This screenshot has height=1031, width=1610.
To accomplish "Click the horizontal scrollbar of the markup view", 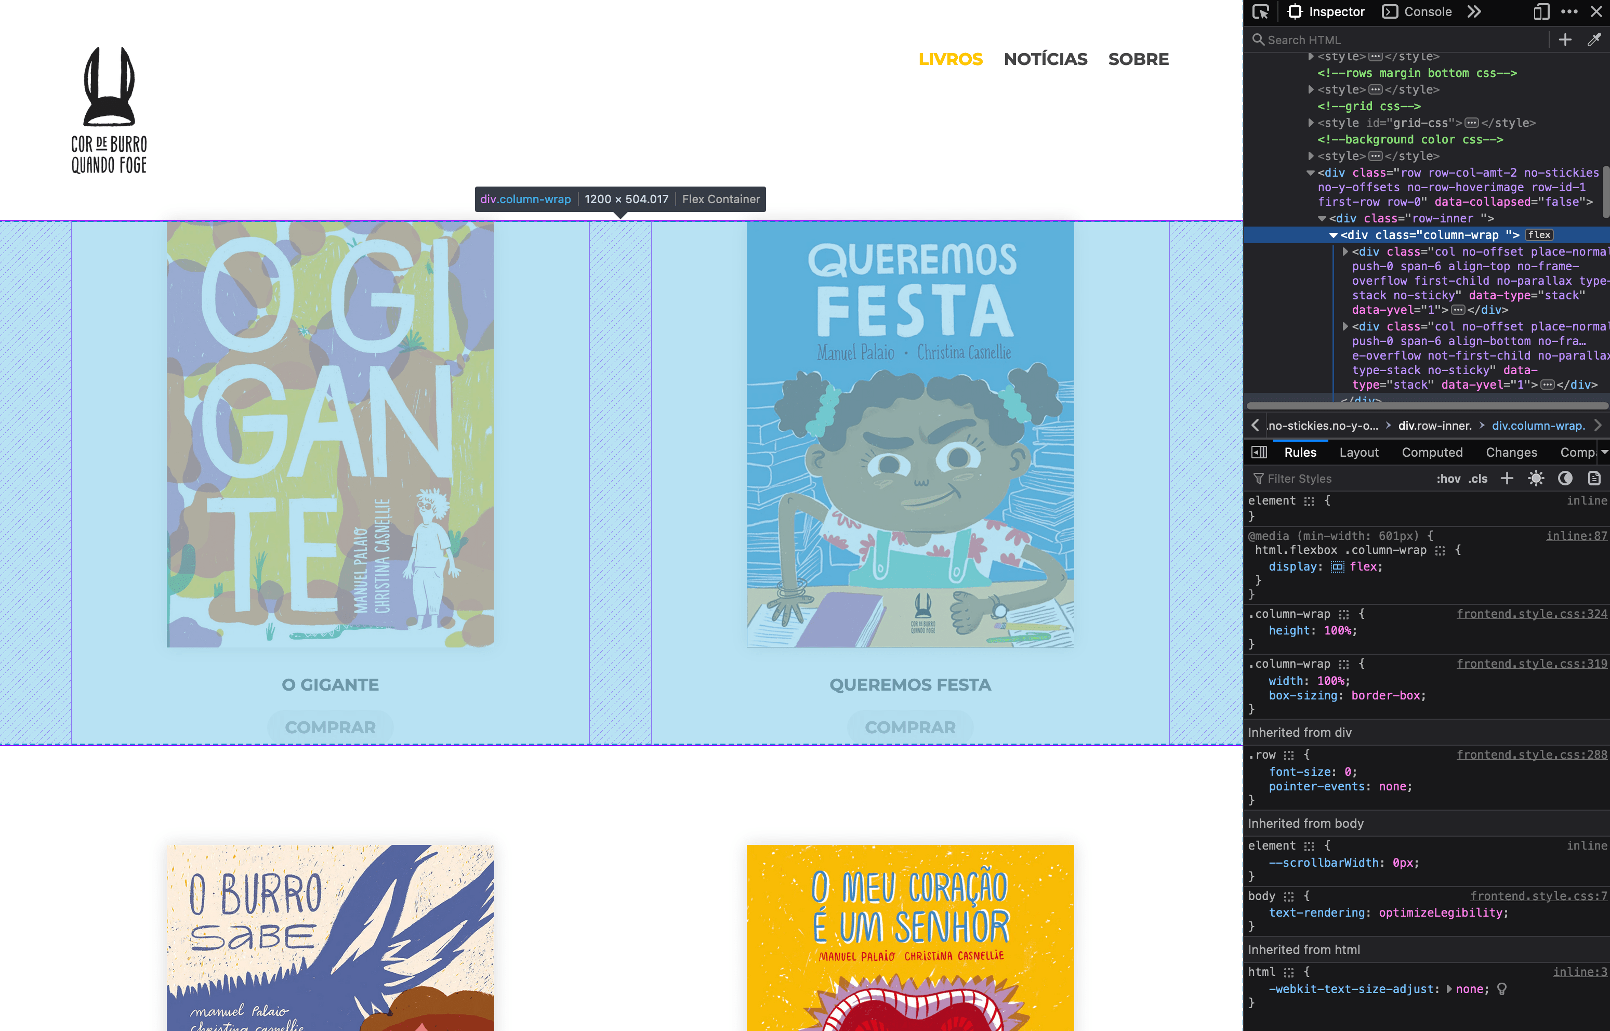I will point(1427,406).
